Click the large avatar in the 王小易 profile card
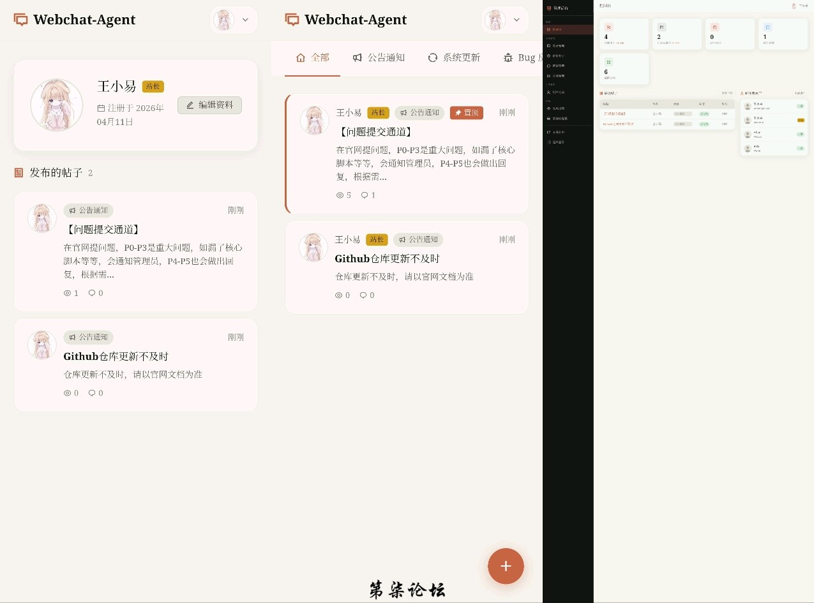The height and width of the screenshot is (603, 814). coord(56,105)
